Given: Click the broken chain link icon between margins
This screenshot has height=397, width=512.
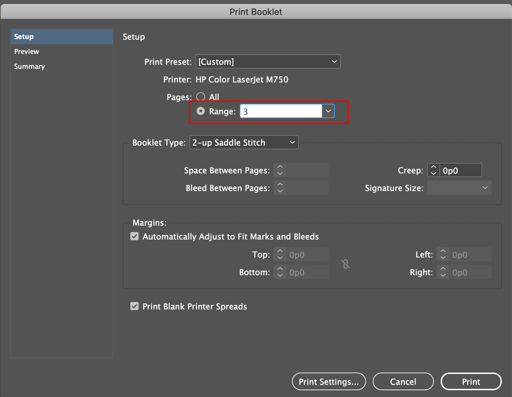Looking at the screenshot, I should click(345, 264).
